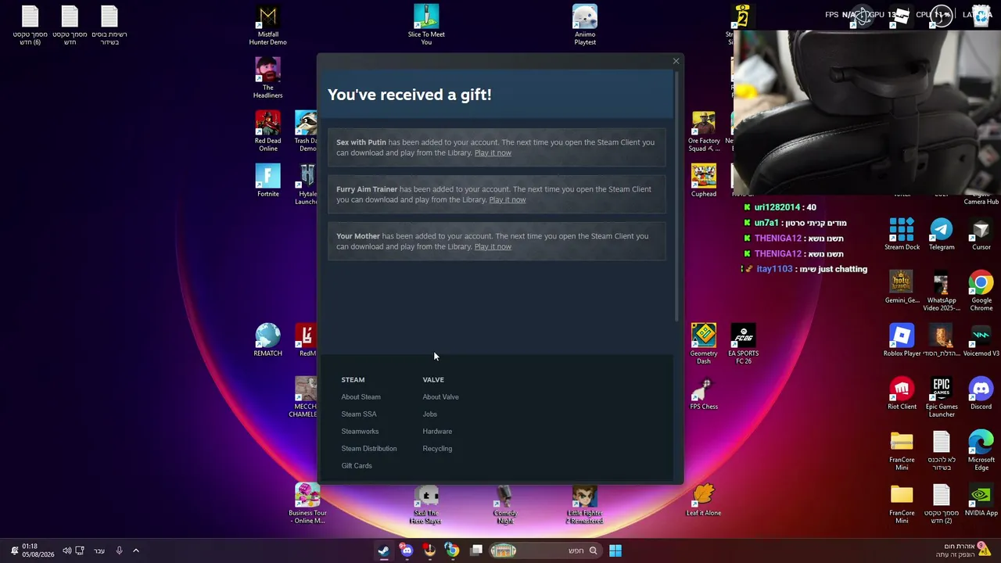The image size is (1001, 563).
Task: Toggle the microphone icon in system tray
Action: pyautogui.click(x=119, y=550)
